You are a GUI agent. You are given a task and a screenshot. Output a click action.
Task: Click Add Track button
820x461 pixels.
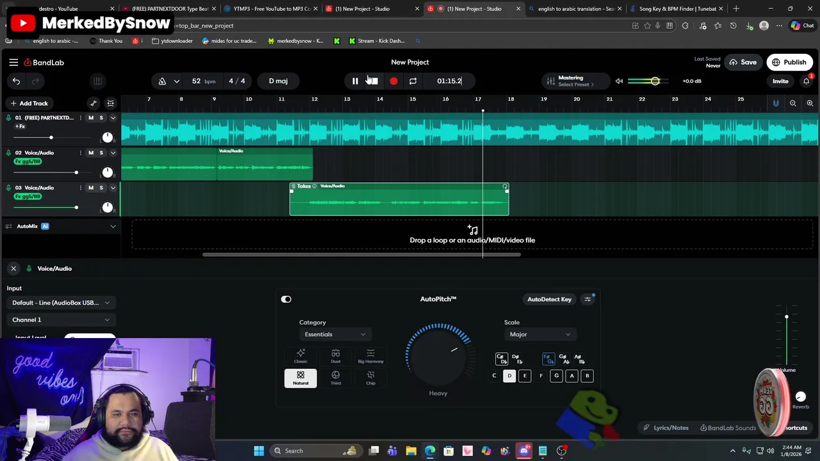pyautogui.click(x=29, y=103)
